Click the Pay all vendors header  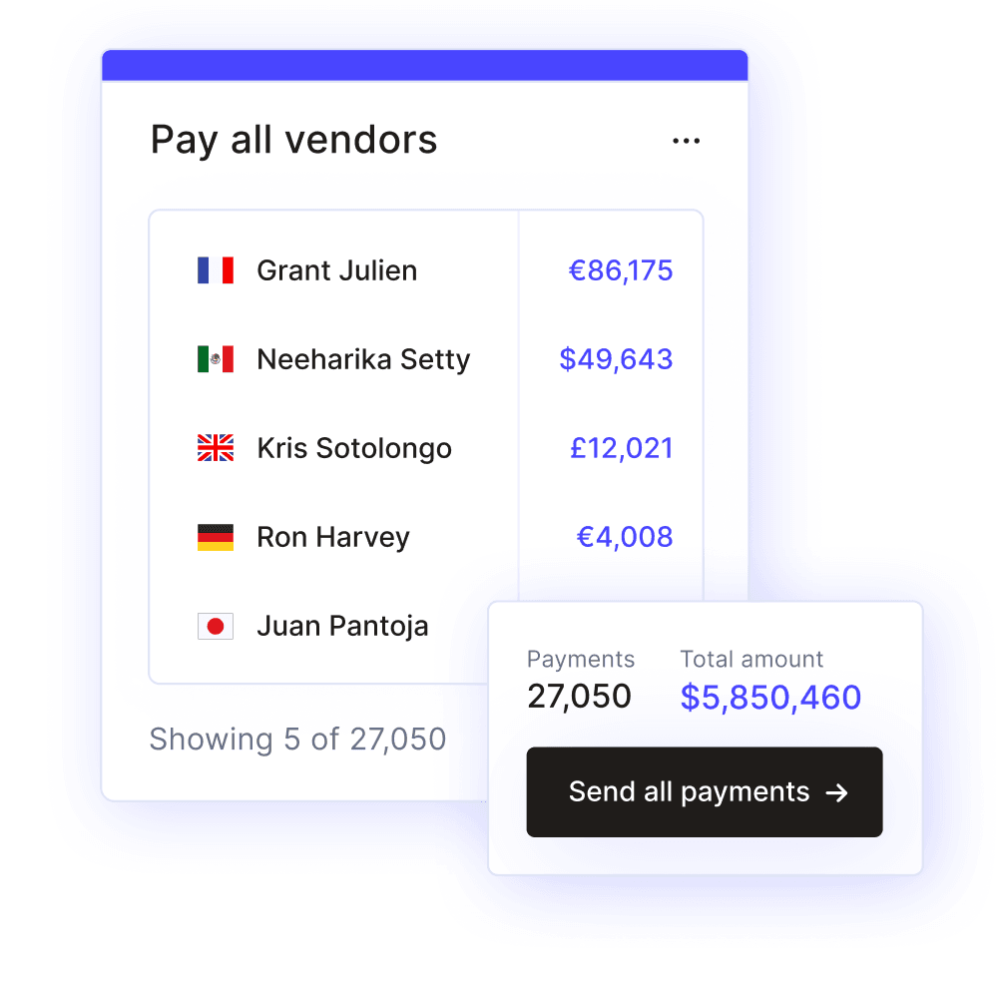coord(292,140)
